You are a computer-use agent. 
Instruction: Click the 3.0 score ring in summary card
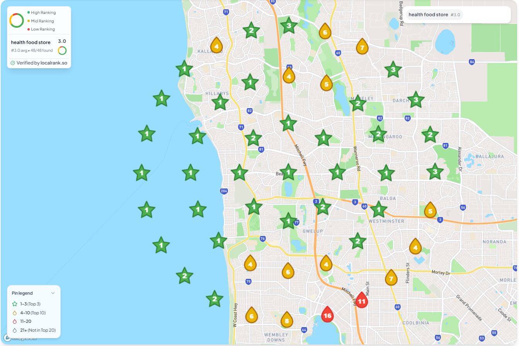click(62, 51)
